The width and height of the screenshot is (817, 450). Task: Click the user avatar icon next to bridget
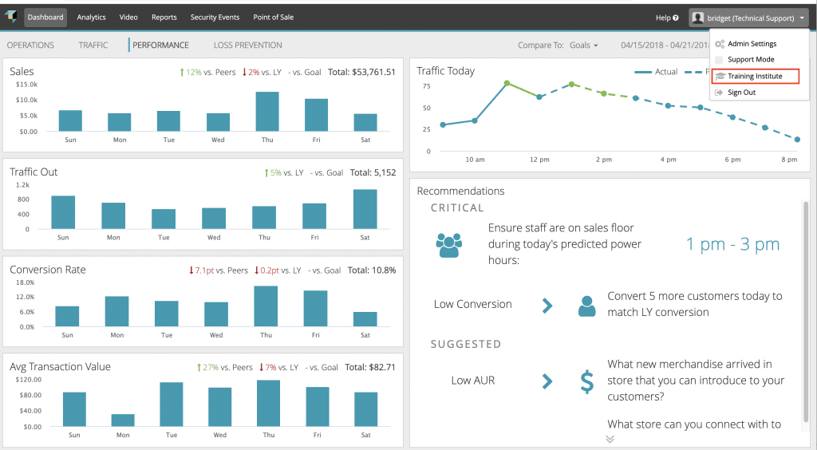coord(698,18)
